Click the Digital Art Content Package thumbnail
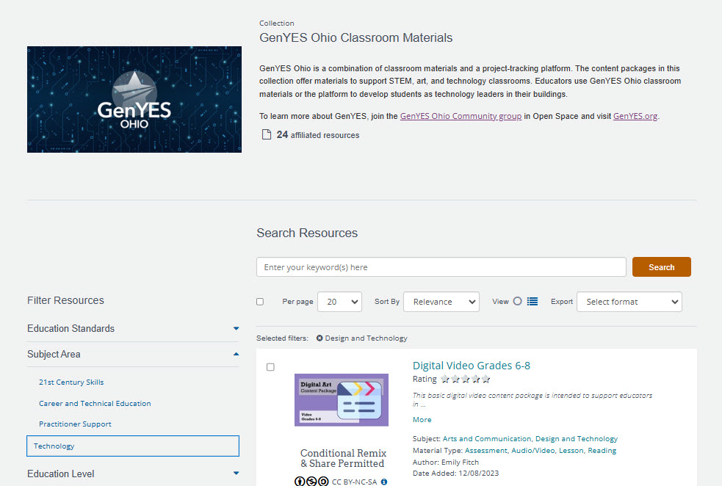 point(342,400)
